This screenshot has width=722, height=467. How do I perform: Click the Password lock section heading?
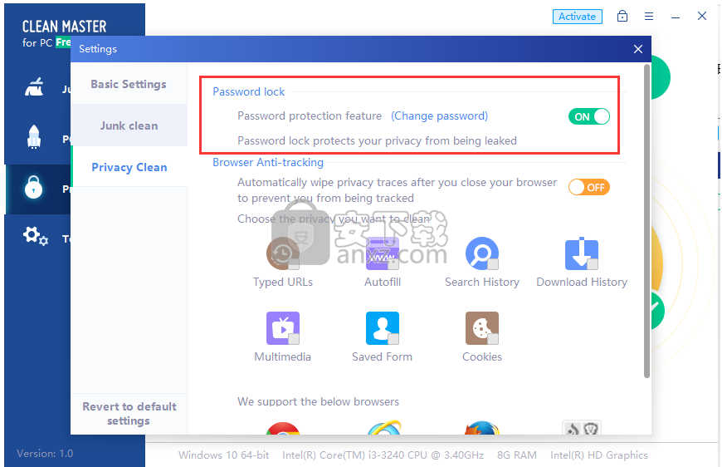[x=249, y=91]
